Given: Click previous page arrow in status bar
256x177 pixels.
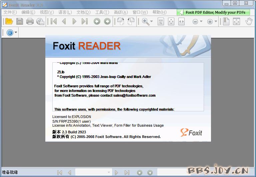Looking at the screenshot, I should click(x=70, y=172).
